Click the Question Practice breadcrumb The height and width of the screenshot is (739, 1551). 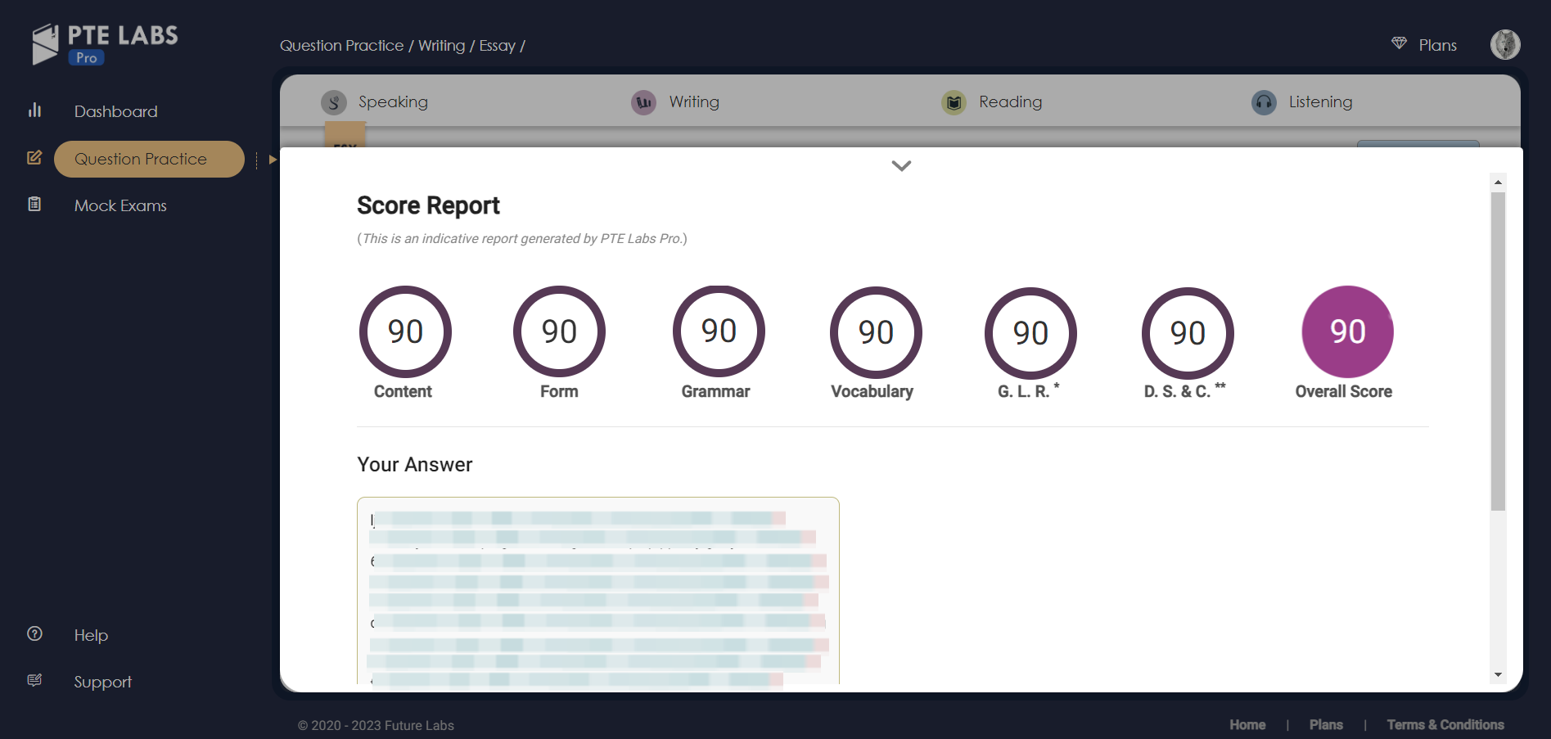click(342, 46)
